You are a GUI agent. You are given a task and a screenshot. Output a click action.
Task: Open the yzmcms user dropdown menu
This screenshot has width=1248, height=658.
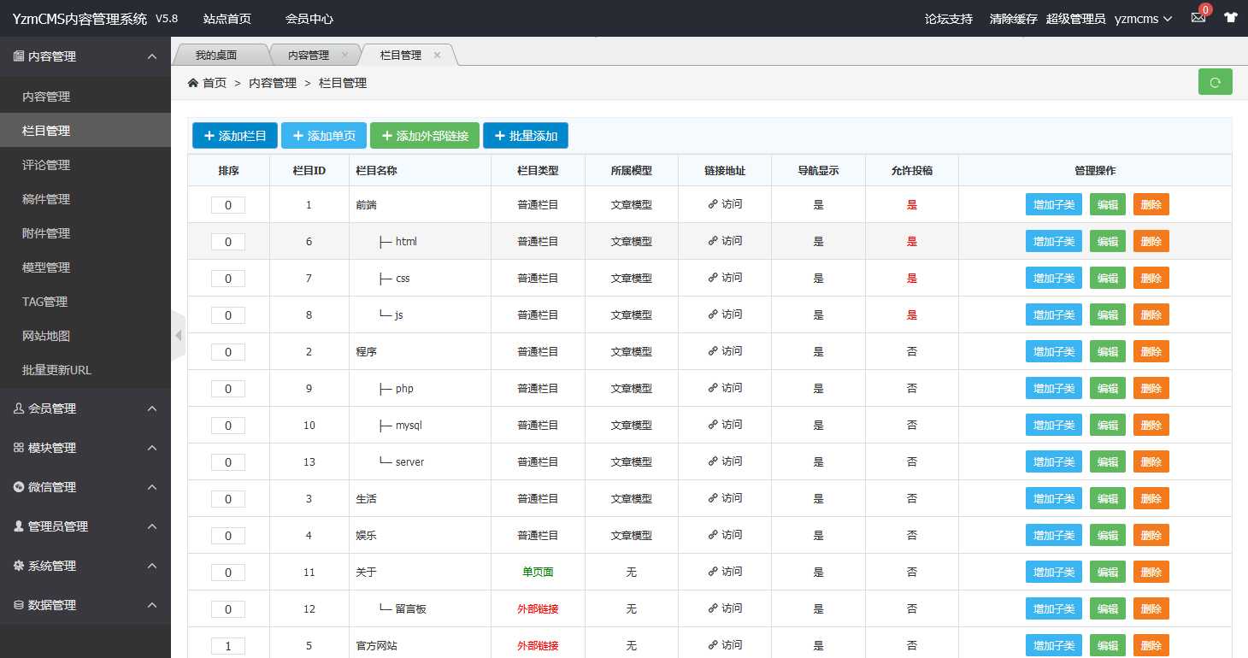pyautogui.click(x=1143, y=19)
